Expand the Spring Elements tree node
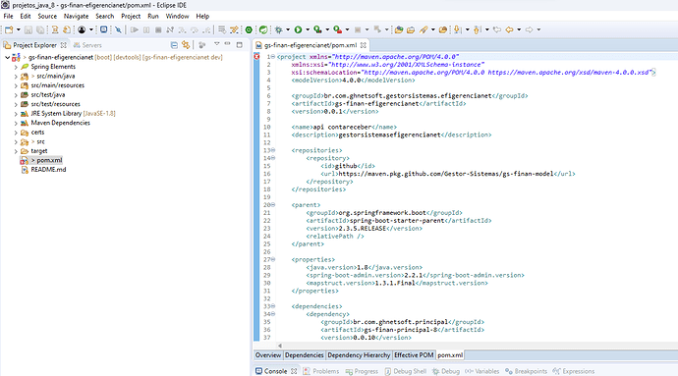 coord(16,67)
